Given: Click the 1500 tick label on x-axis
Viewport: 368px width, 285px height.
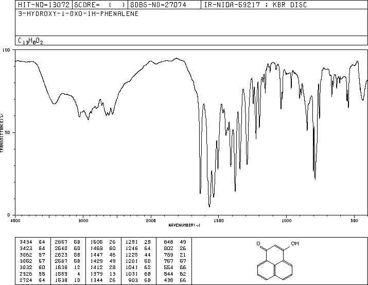Looking at the screenshot, I should click(219, 221).
